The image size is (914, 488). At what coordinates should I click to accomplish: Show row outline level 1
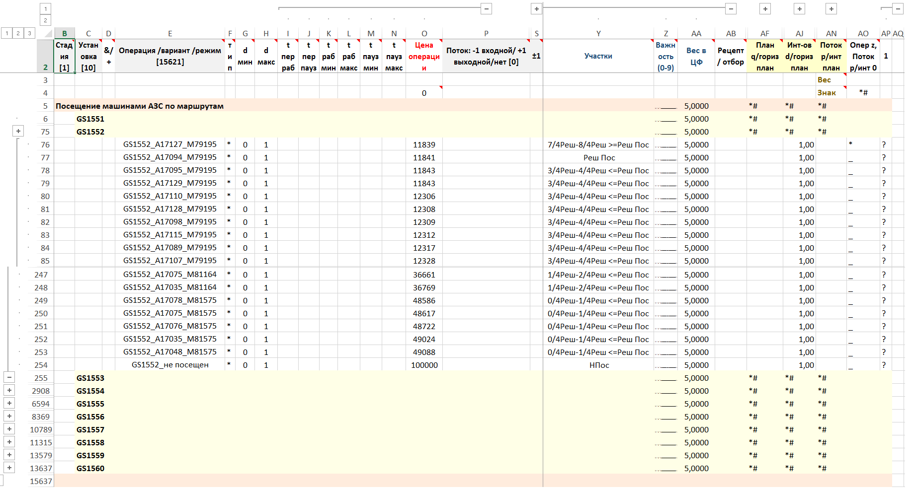tap(7, 33)
